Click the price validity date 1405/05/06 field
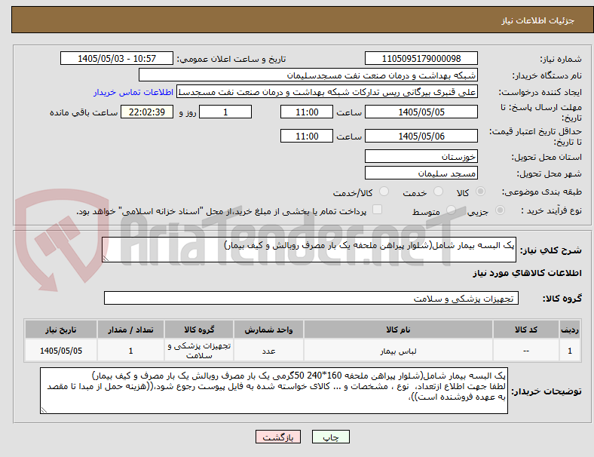This screenshot has height=457, width=594. click(x=421, y=136)
